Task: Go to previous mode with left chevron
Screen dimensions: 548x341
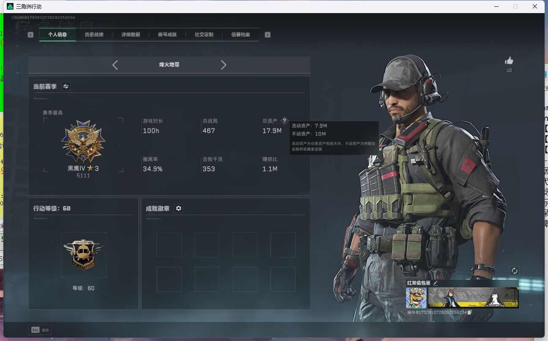Action: 115,65
